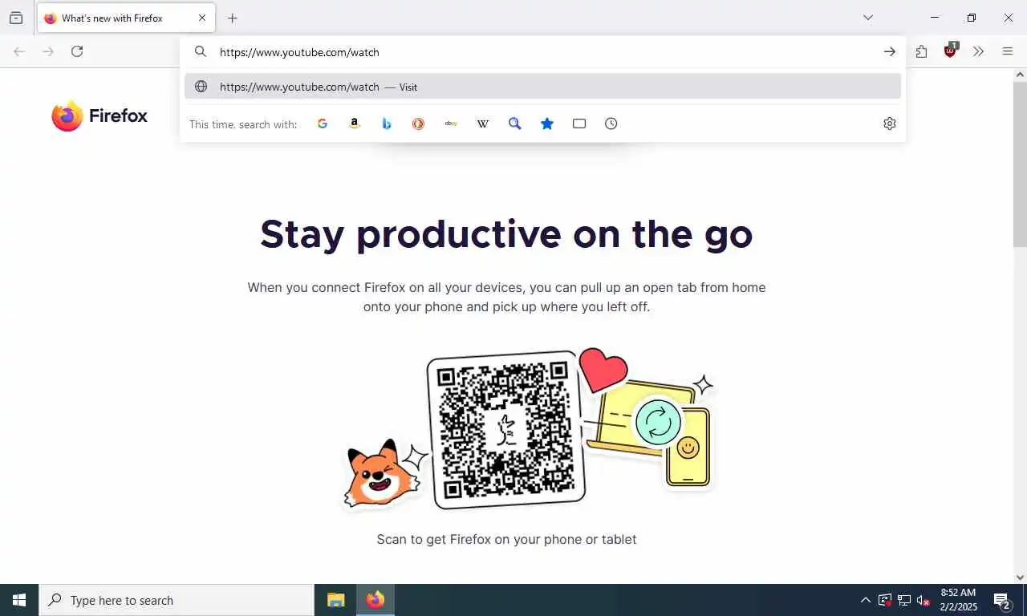
Task: Open the uBlock Origin extension icon
Action: [x=951, y=51]
